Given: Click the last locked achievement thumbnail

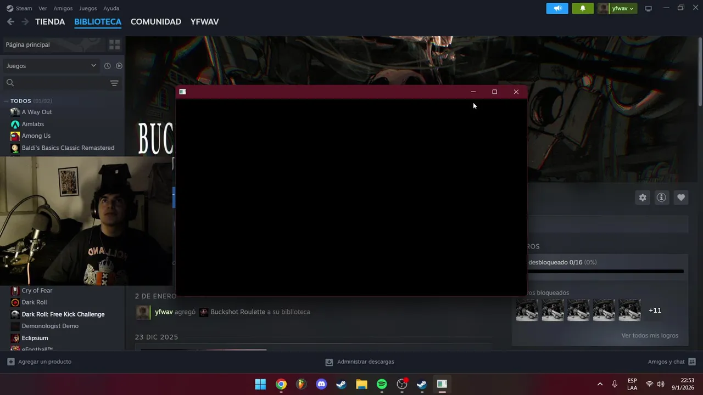Looking at the screenshot, I should point(630,310).
